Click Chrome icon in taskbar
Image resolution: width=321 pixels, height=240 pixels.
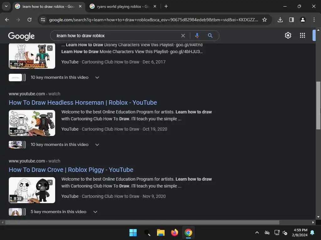188,232
